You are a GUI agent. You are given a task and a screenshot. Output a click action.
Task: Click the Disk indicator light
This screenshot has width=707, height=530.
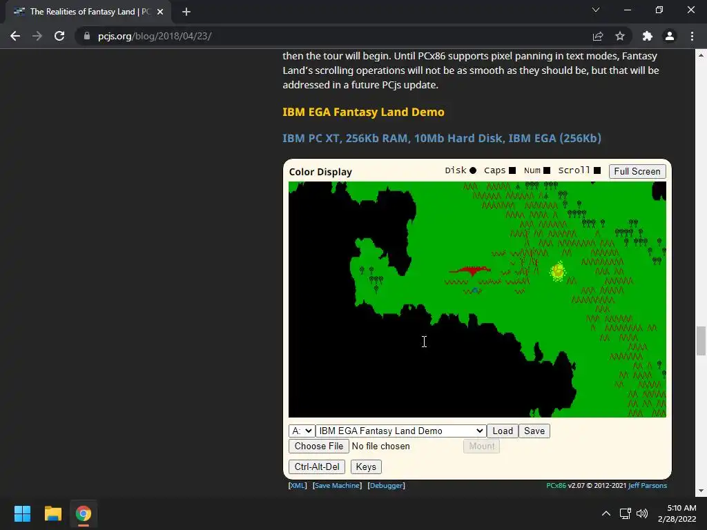[472, 170]
